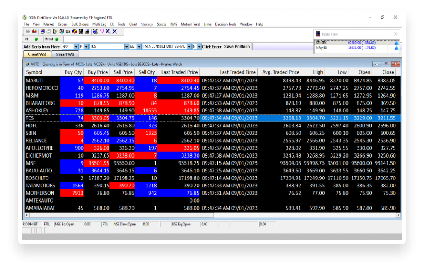
Task: Click the horizontal scrollbar thumb
Action: pyautogui.click(x=121, y=215)
